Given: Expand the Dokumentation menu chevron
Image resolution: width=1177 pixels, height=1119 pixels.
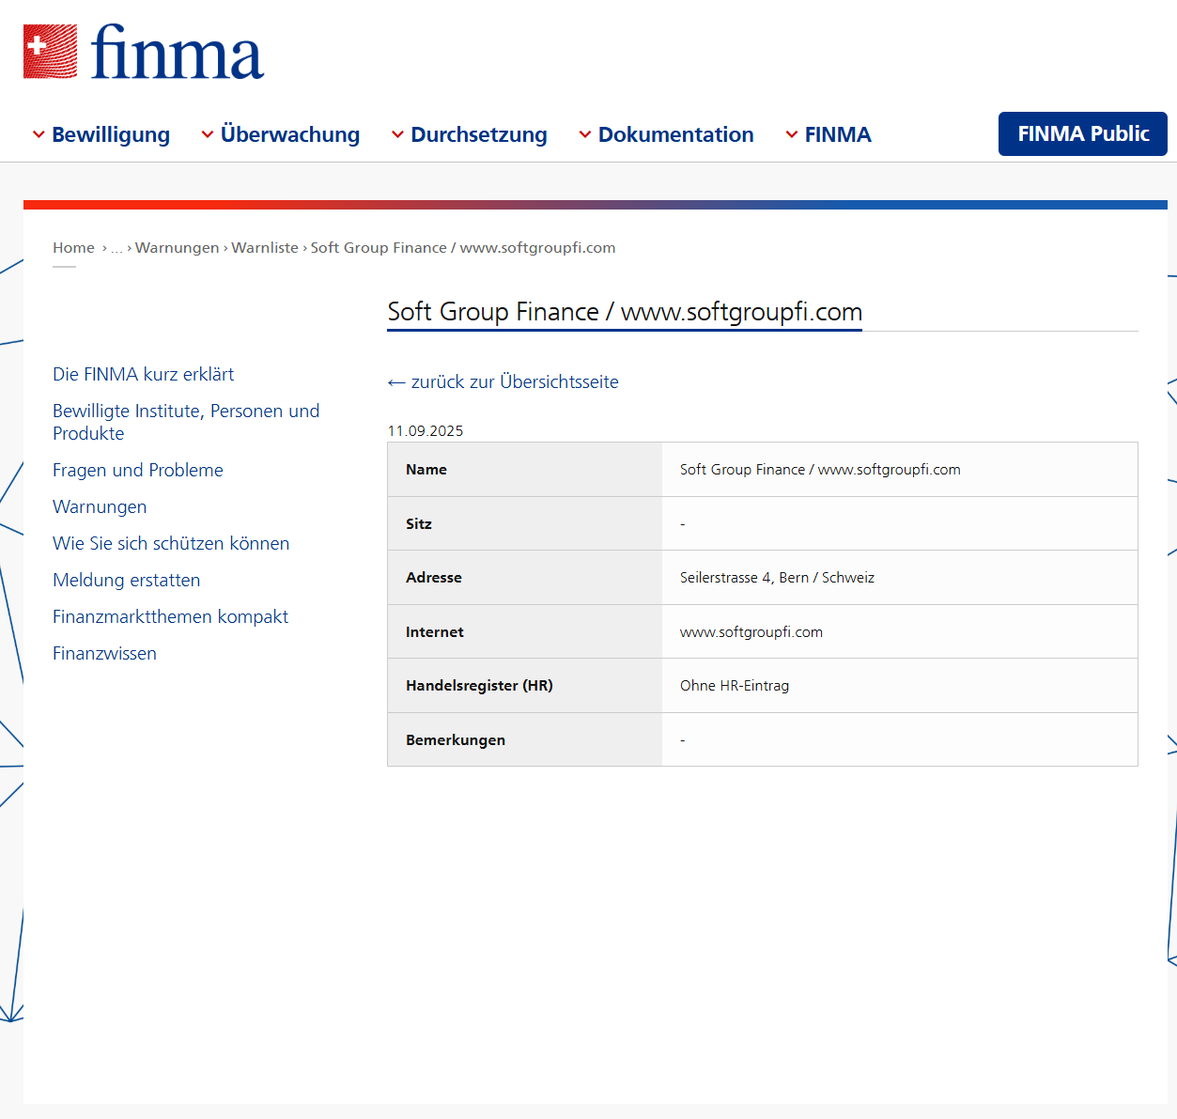Looking at the screenshot, I should pyautogui.click(x=585, y=134).
